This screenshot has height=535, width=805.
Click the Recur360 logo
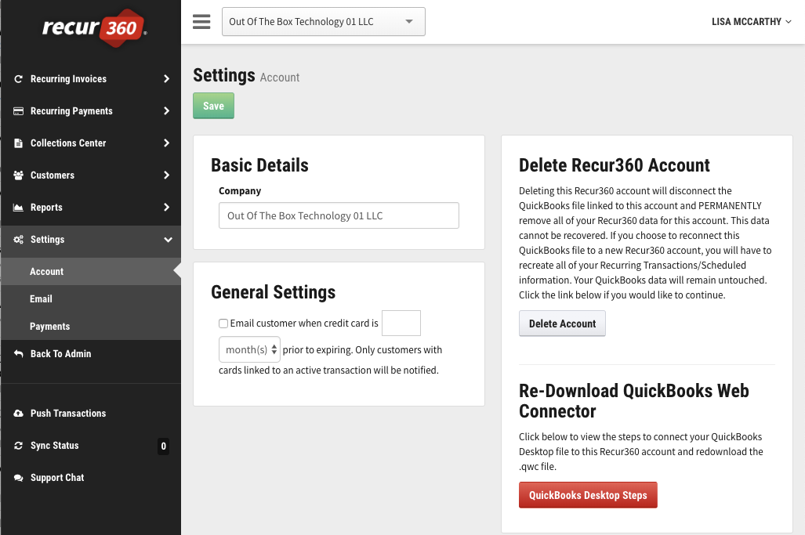[x=95, y=27]
